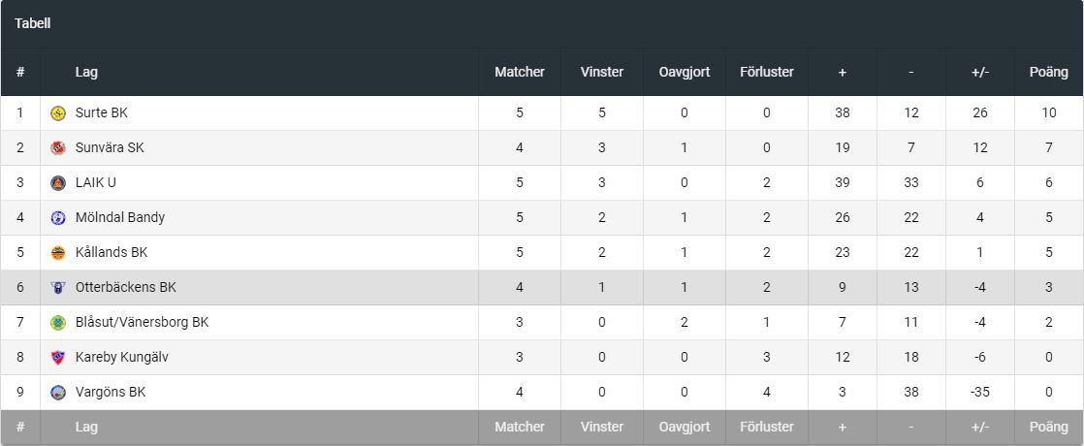The height and width of the screenshot is (446, 1084).
Task: Open the Surte BK team link
Action: click(x=101, y=113)
